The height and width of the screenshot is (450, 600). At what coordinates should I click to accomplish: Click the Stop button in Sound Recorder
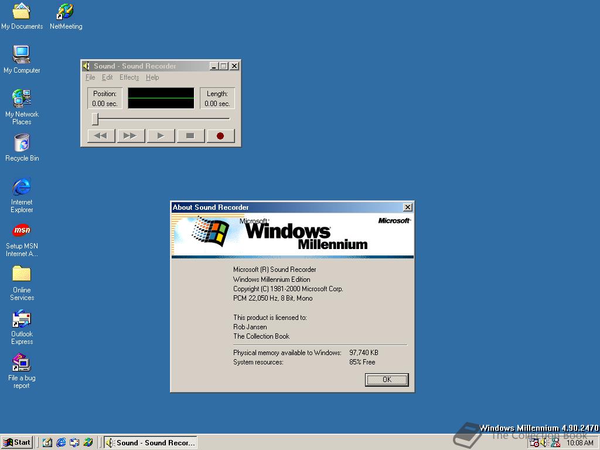(x=190, y=136)
